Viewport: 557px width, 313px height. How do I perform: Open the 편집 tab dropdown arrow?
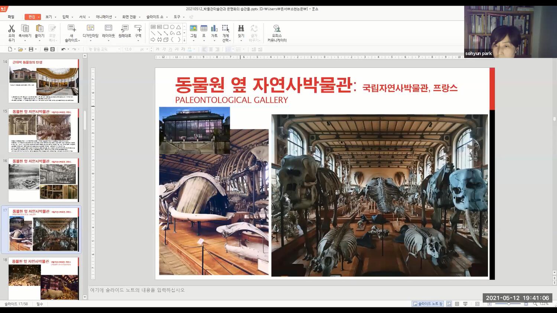pos(39,17)
